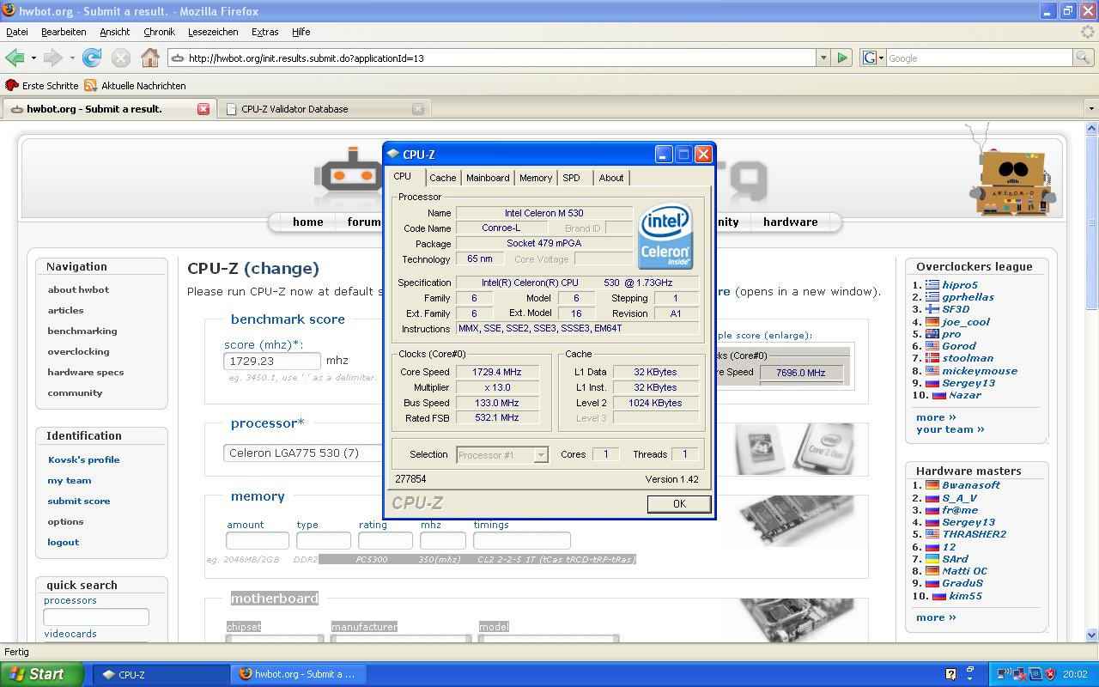Click the Firefox URL address bar
The height and width of the screenshot is (687, 1099).
tap(492, 58)
